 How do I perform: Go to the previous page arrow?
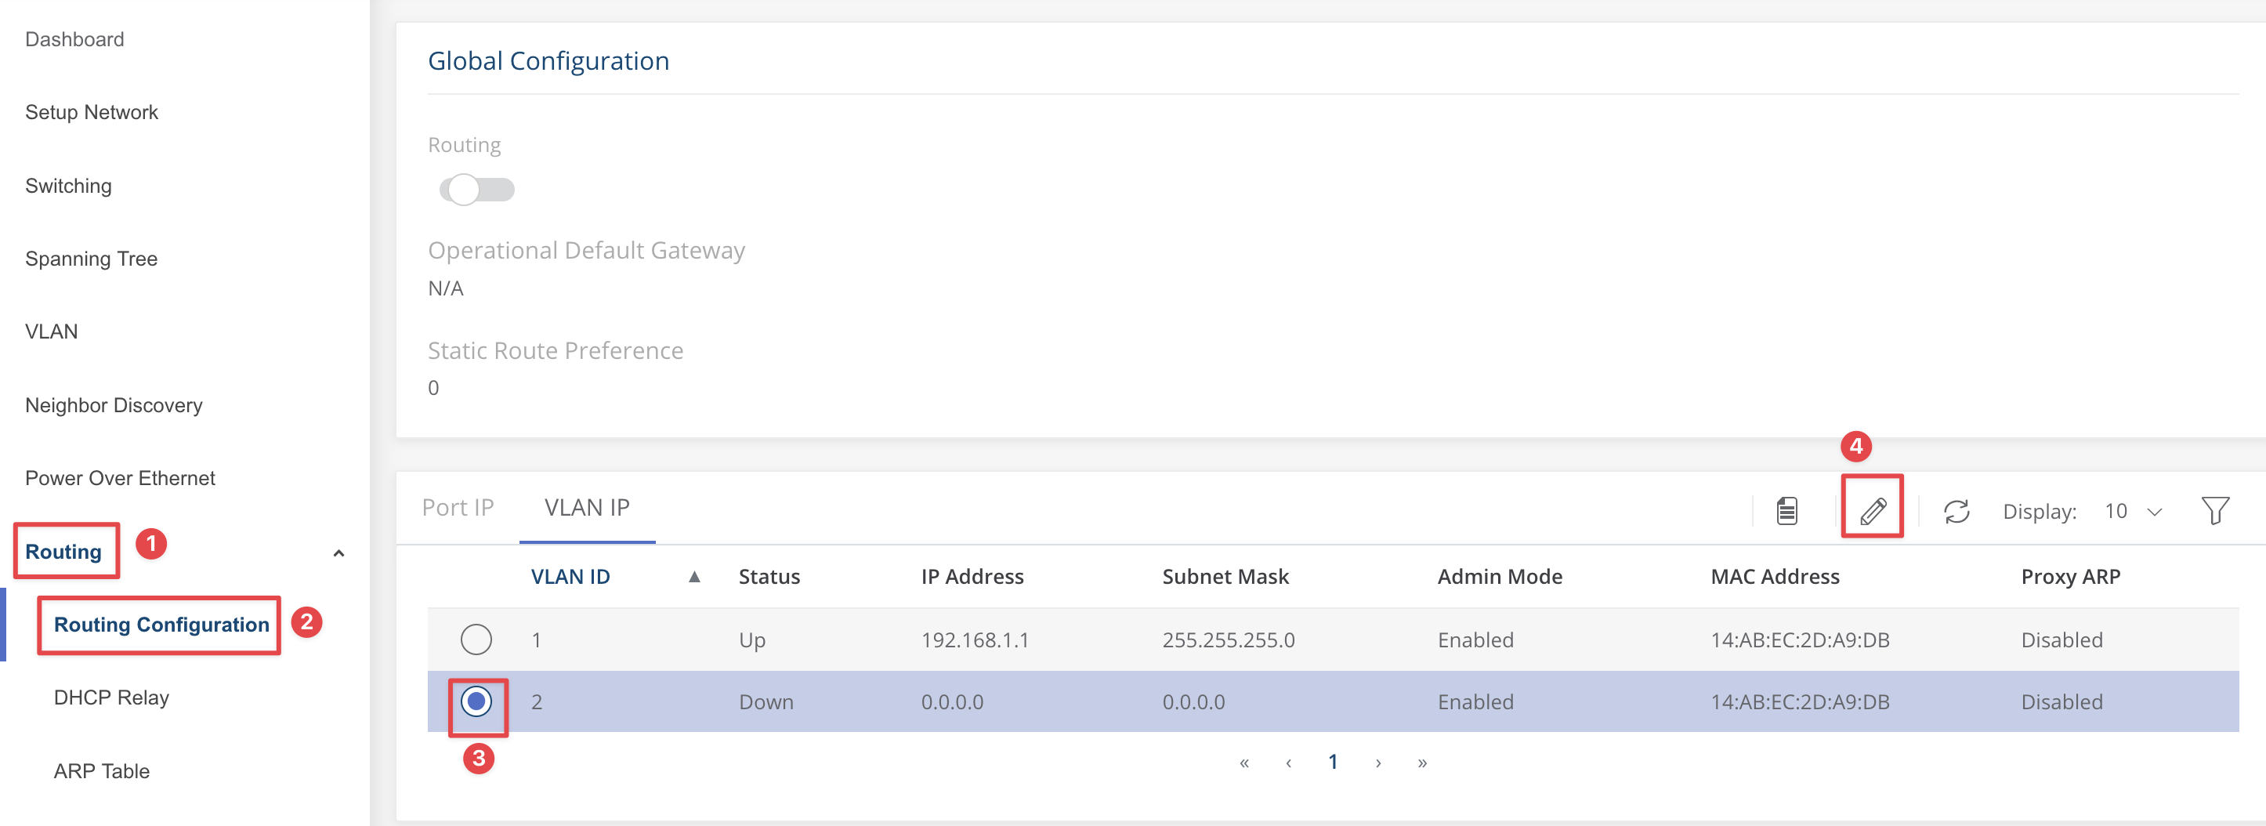pos(1289,763)
